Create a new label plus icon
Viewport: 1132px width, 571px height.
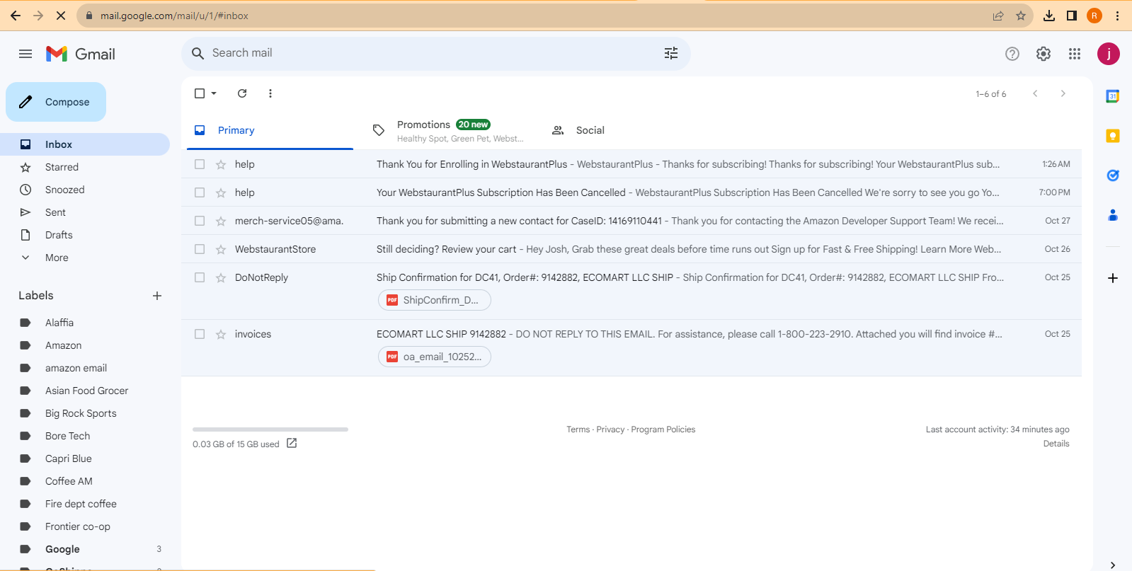click(x=157, y=296)
